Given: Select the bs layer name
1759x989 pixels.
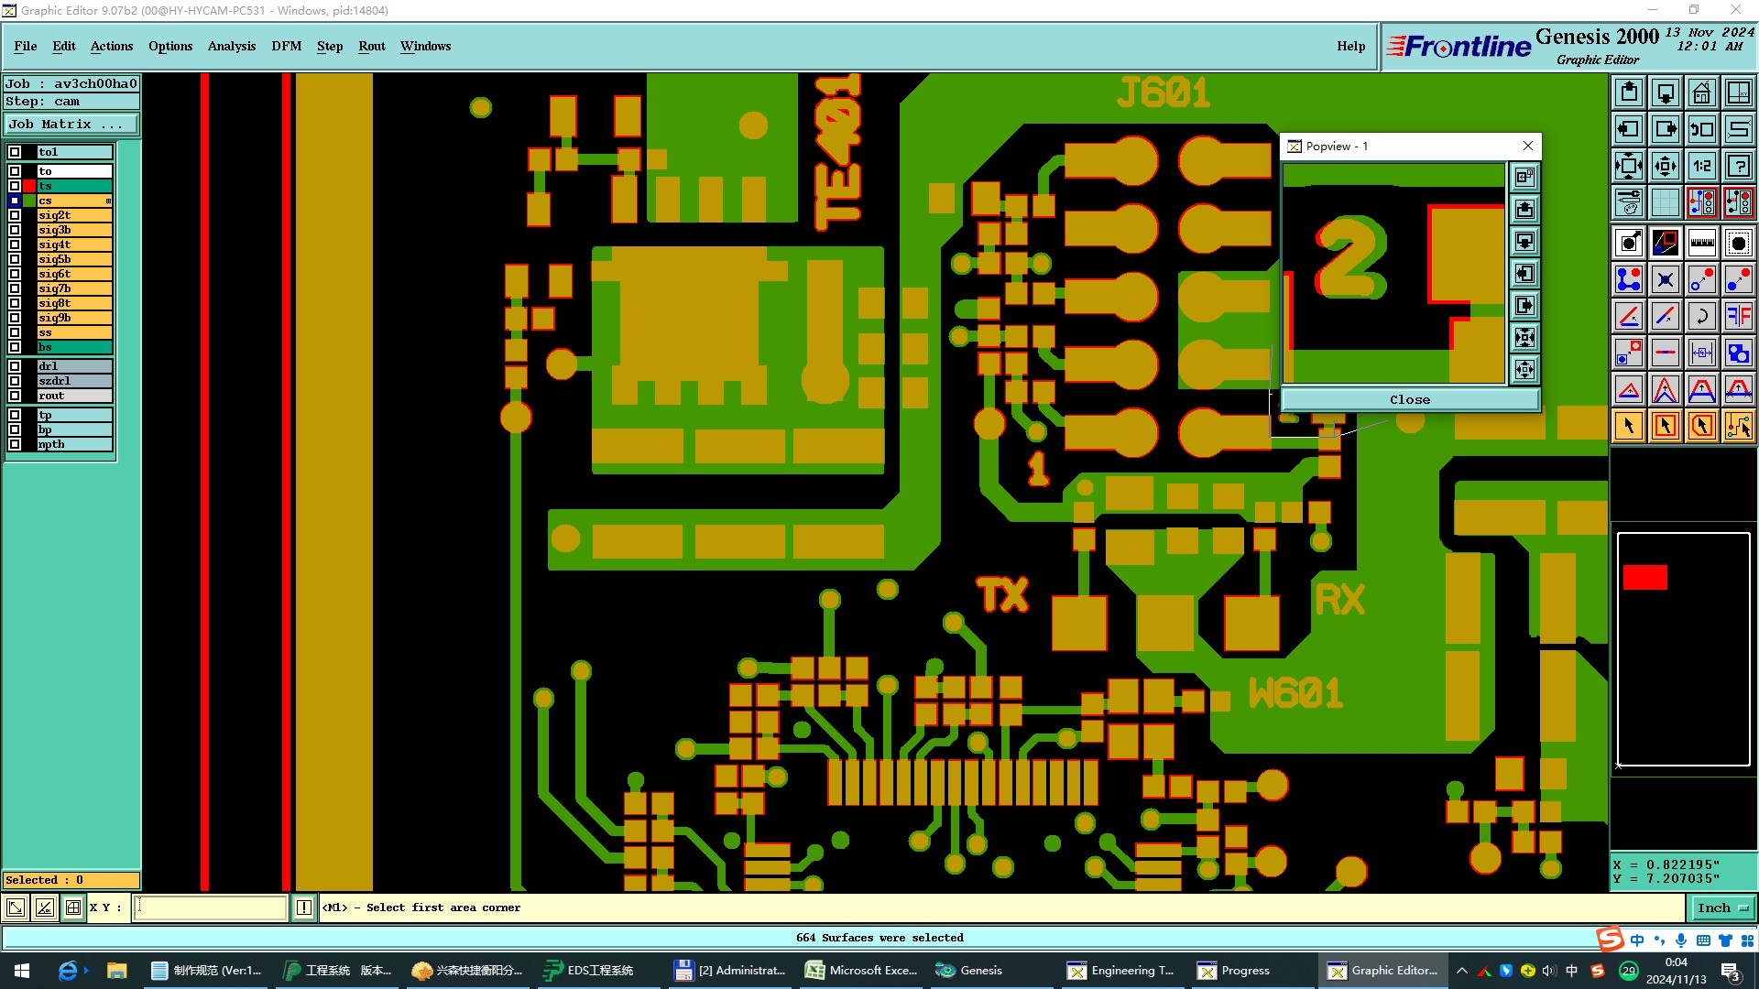Looking at the screenshot, I should tap(74, 347).
